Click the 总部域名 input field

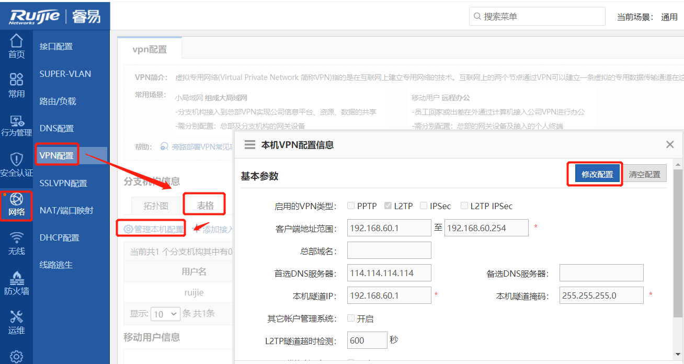[x=389, y=251]
